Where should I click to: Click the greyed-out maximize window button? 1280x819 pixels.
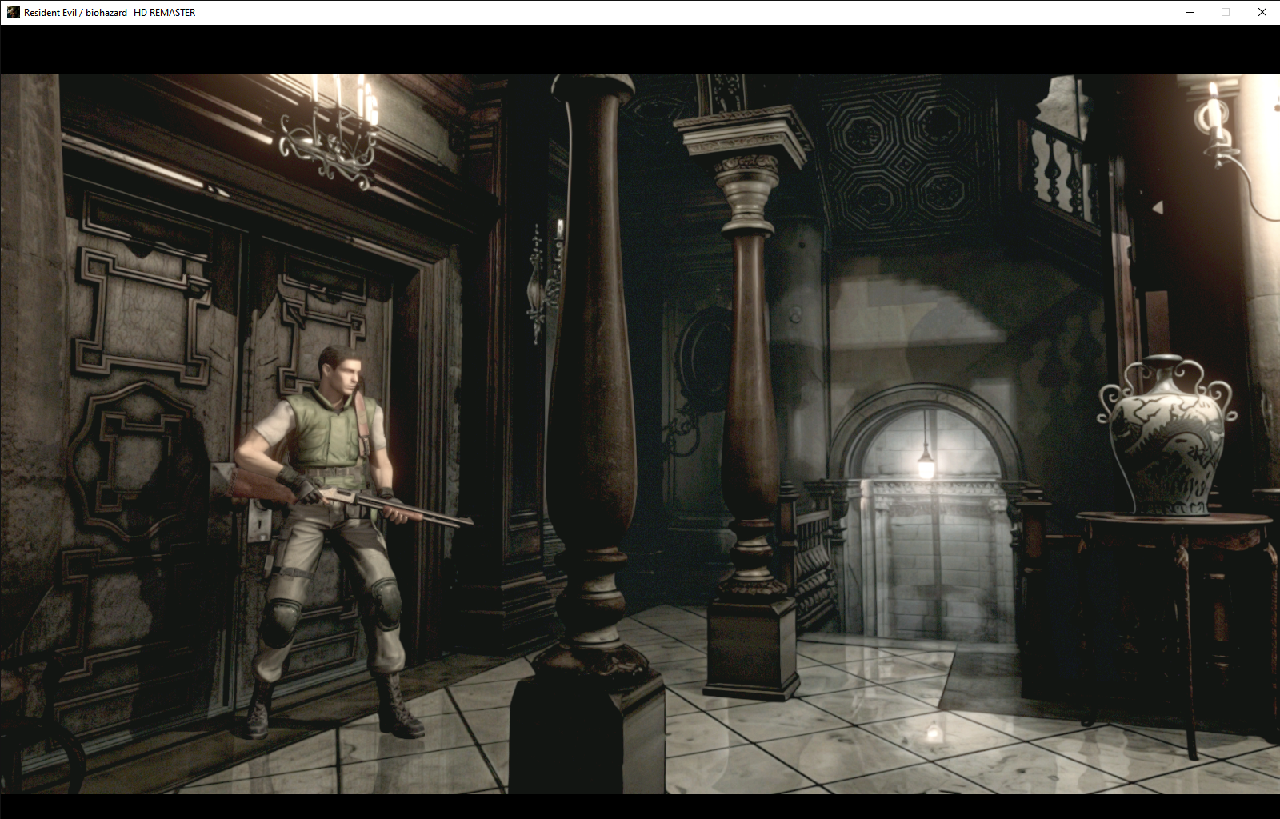(1226, 12)
